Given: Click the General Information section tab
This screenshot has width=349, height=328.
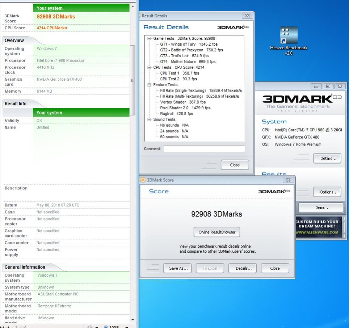Looking at the screenshot, I should click(25, 267).
